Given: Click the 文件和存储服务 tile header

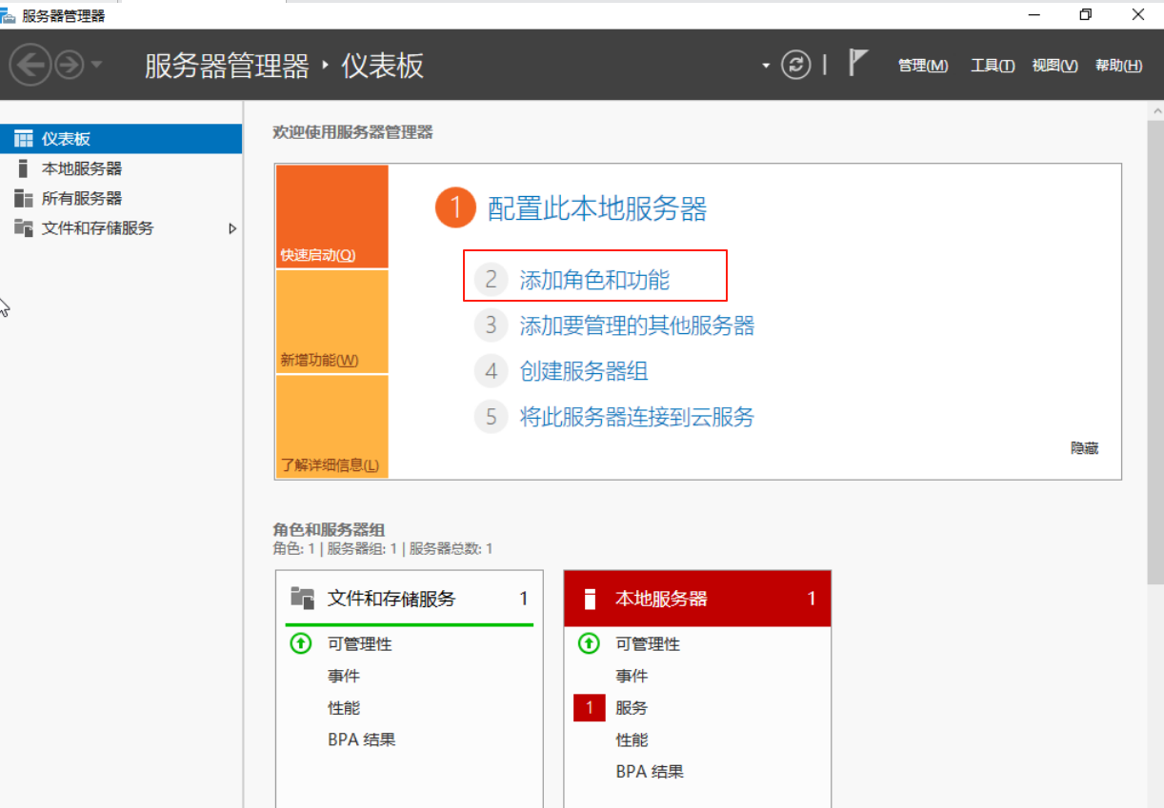Looking at the screenshot, I should point(410,598).
